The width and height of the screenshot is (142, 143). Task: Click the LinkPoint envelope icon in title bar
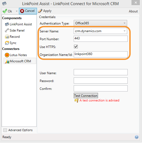tap(4, 4)
